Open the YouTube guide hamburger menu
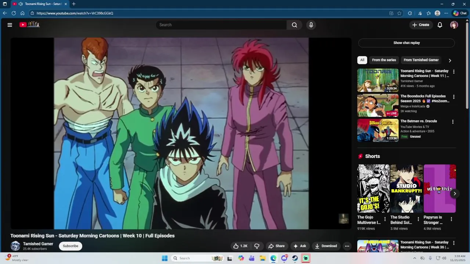The height and width of the screenshot is (264, 470). click(10, 25)
